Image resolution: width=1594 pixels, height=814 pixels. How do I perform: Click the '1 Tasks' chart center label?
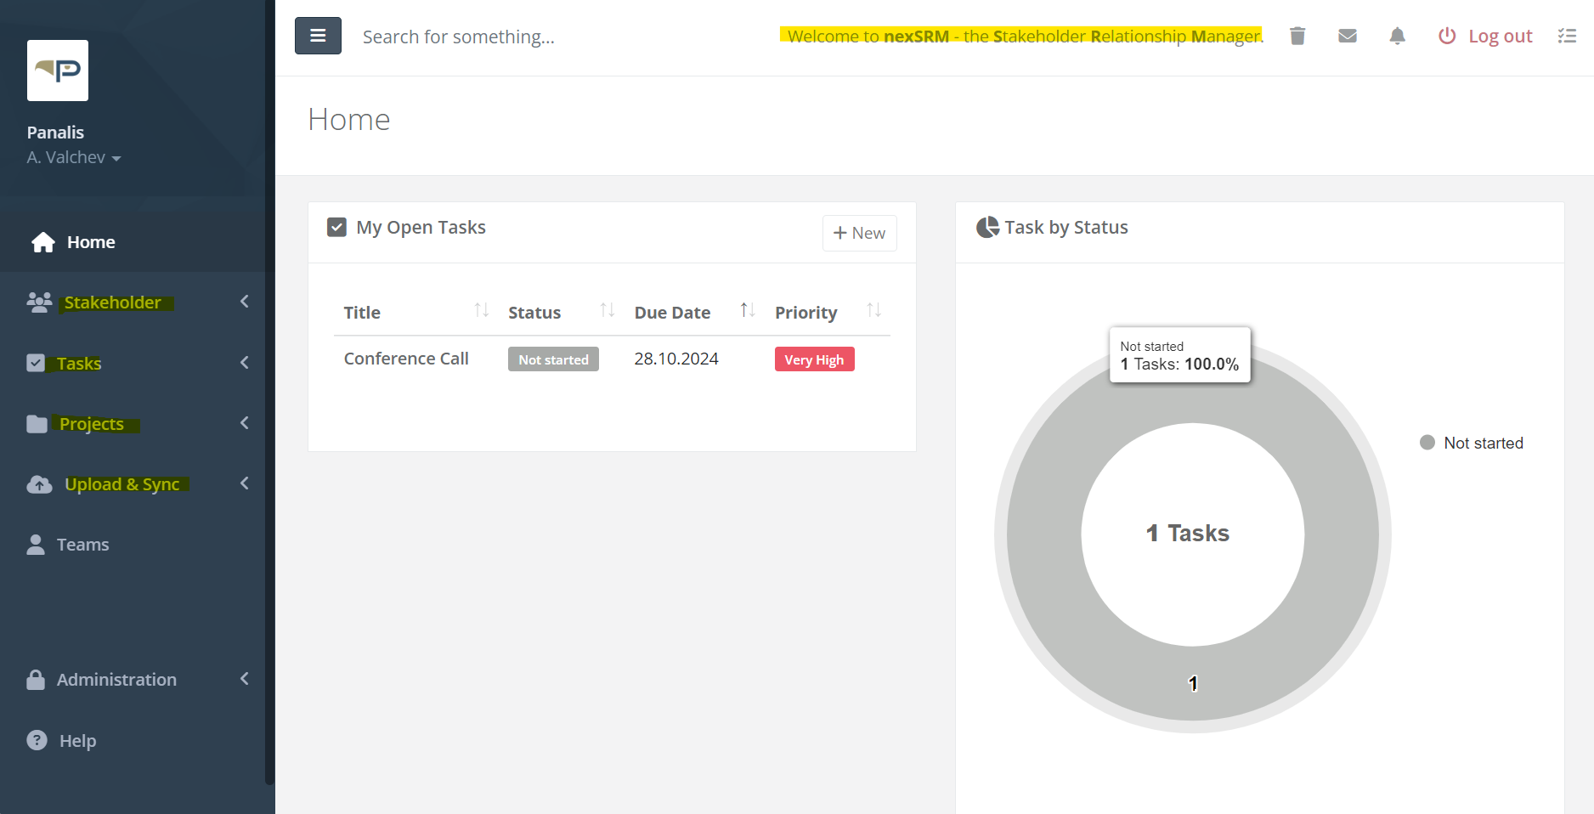[x=1187, y=533]
